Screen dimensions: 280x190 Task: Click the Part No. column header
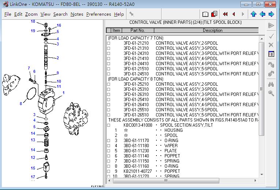[x=137, y=30]
